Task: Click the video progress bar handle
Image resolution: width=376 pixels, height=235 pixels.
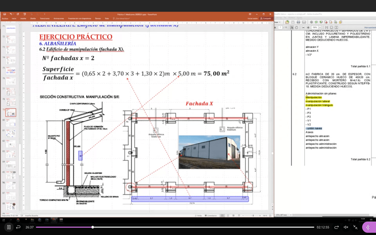Action: [92, 227]
